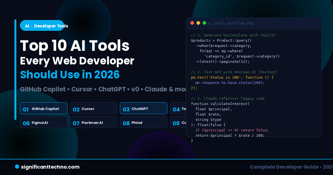Click 'Complete Developer Guide' footer text
The width and height of the screenshot is (333, 175).
tap(284, 167)
